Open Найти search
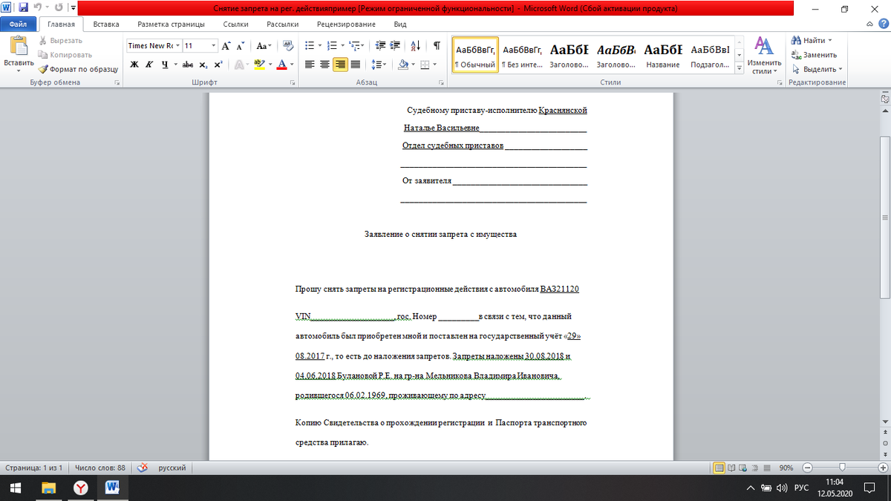The width and height of the screenshot is (891, 501). click(x=812, y=40)
